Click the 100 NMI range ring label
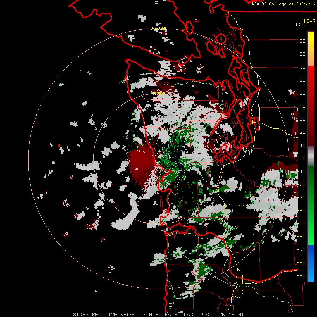This screenshot has width=317, height=317. [159, 28]
